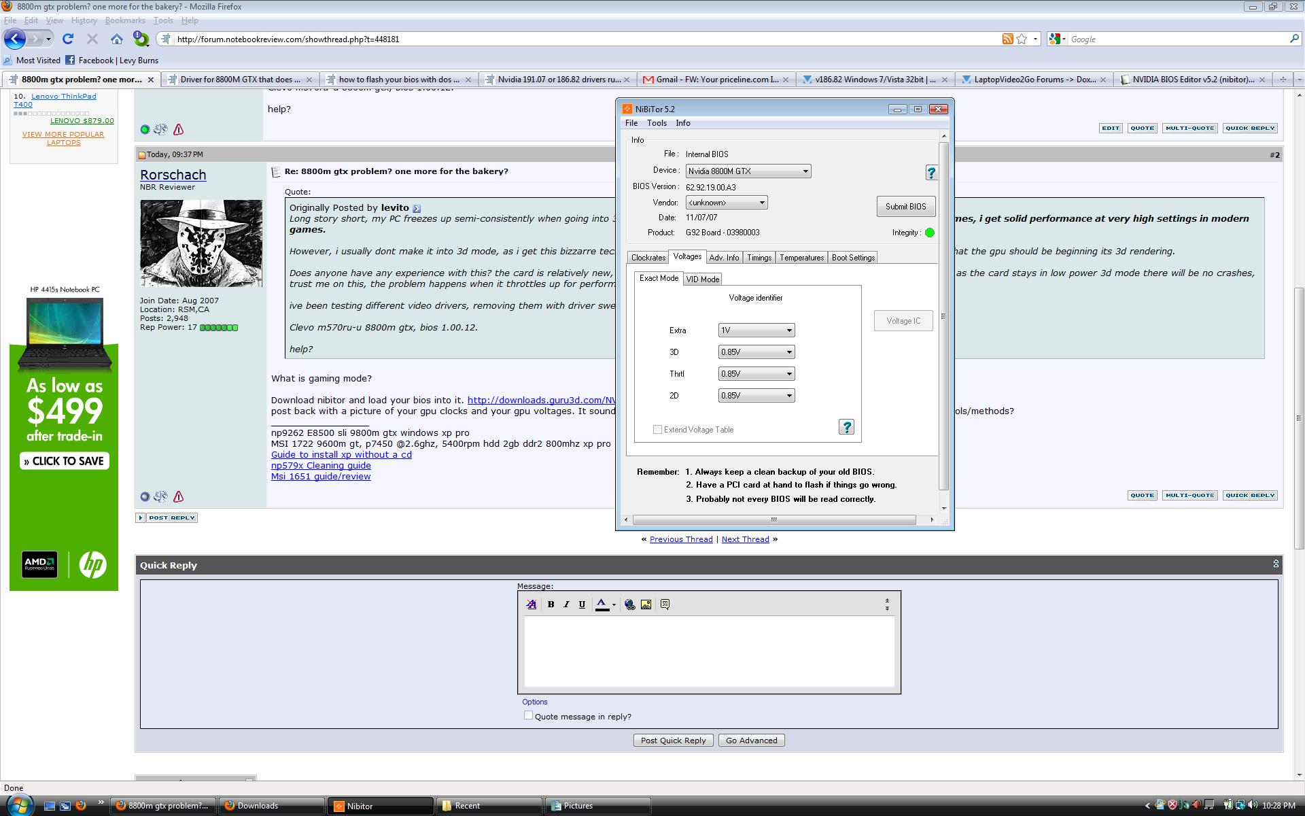1305x816 pixels.
Task: Open the Pictures taskbar window
Action: [x=598, y=806]
